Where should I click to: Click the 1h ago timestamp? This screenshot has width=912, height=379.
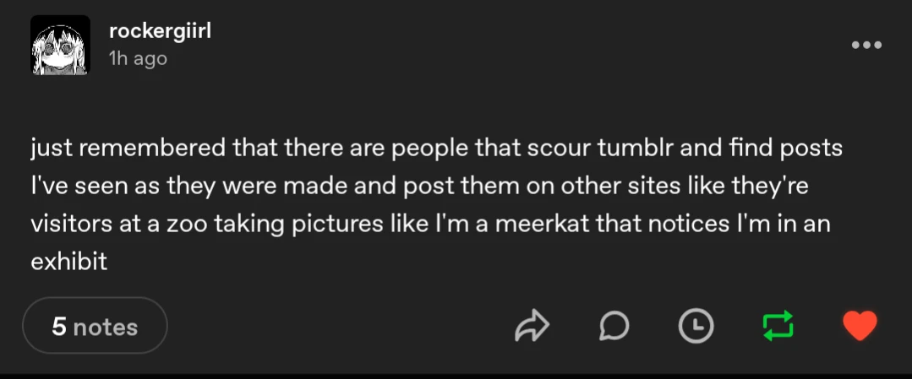pos(138,58)
